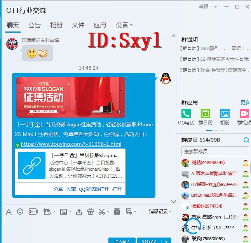
Task: Click the 发送(S) send button
Action: [149, 241]
